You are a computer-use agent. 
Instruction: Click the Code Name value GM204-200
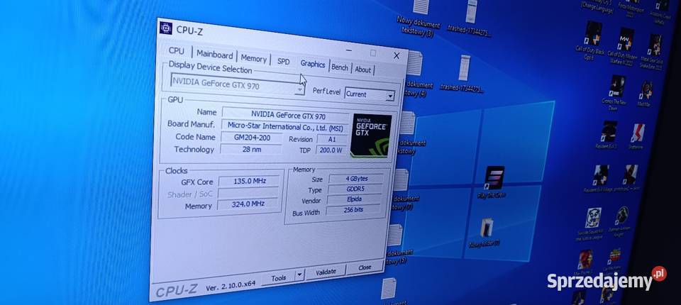pos(252,138)
